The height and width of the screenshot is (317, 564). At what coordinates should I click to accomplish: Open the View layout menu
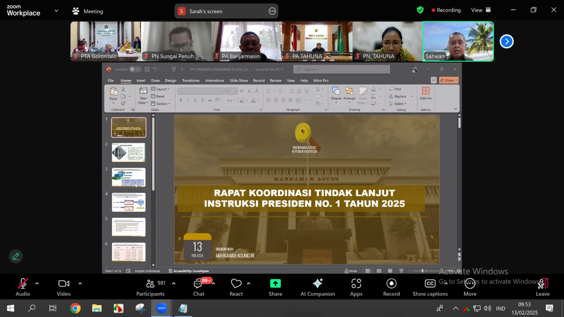pos(481,10)
